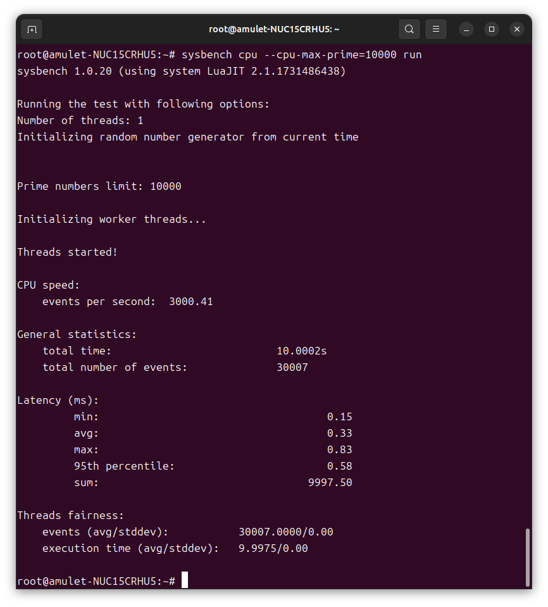The image size is (548, 607).
Task: Click the latency sum value 9997.50
Action: coord(330,482)
